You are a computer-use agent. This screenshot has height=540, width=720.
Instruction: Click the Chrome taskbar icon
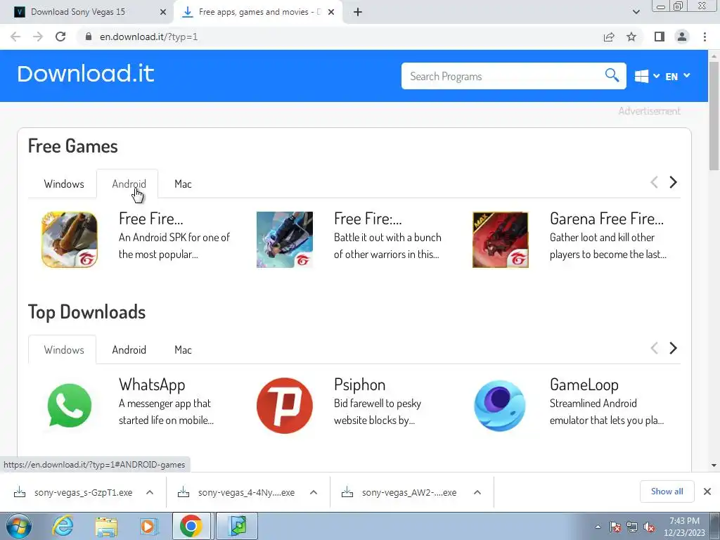(x=191, y=526)
